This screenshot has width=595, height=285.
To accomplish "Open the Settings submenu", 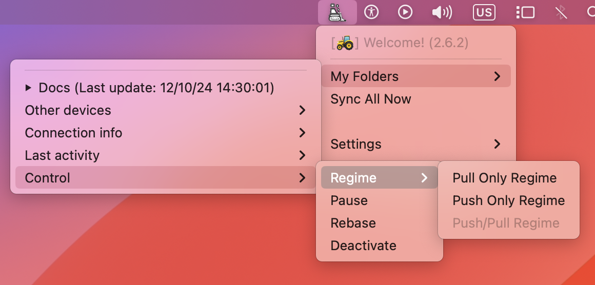I will 416,144.
